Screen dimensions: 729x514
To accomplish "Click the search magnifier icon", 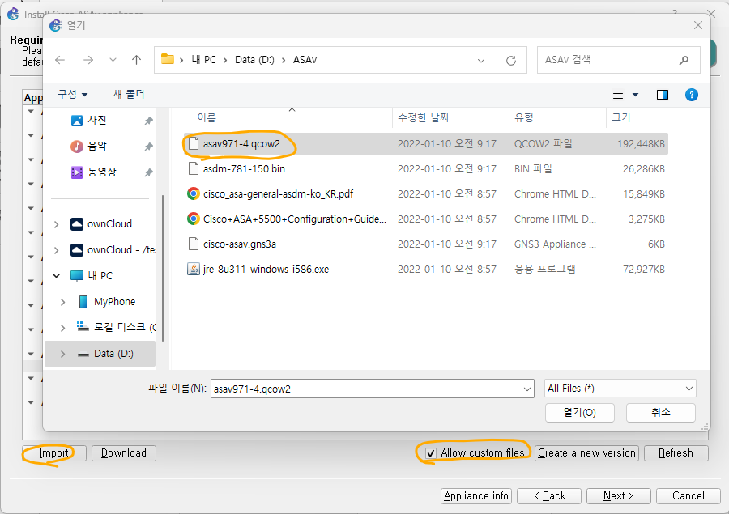I will click(684, 60).
